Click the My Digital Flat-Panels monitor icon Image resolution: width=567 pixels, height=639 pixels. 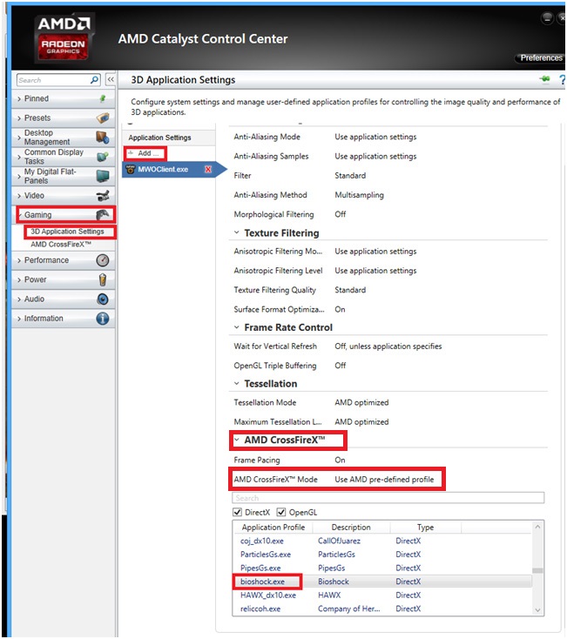103,176
